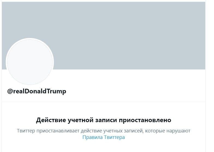Click the word "Правила" in the blue link
This screenshot has height=152, width=214.
pos(93,137)
